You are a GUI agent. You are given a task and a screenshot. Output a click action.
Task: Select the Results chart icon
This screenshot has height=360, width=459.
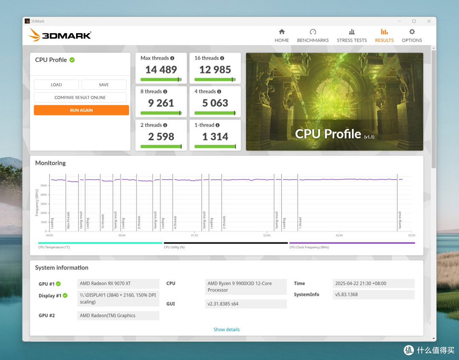384,31
